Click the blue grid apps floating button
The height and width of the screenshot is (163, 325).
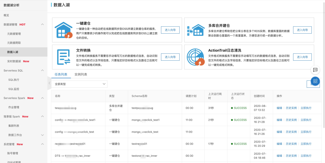pyautogui.click(x=315, y=81)
